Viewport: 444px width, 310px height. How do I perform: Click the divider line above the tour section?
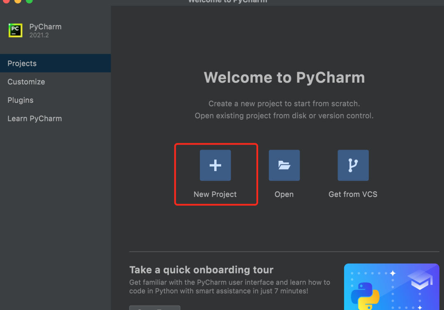coord(284,251)
